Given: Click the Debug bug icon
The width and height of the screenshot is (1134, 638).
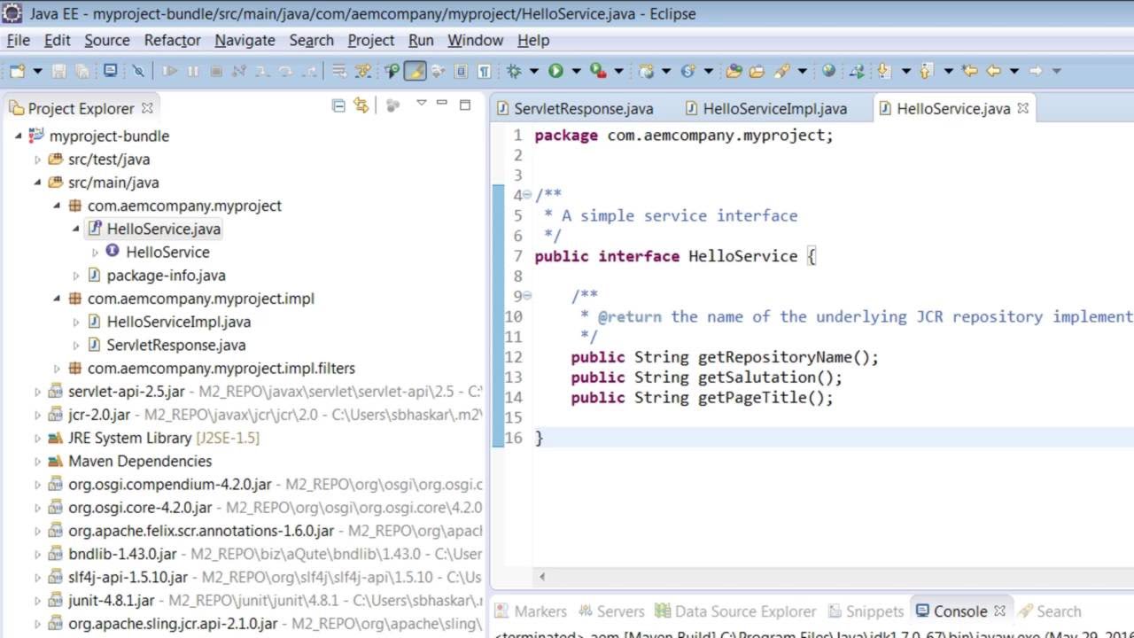Looking at the screenshot, I should pos(514,71).
